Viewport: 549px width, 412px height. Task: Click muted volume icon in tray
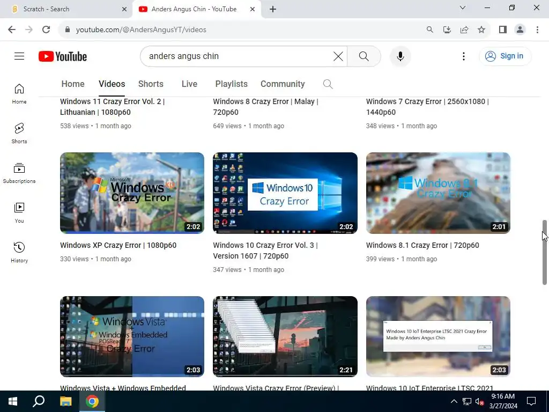pos(479,401)
